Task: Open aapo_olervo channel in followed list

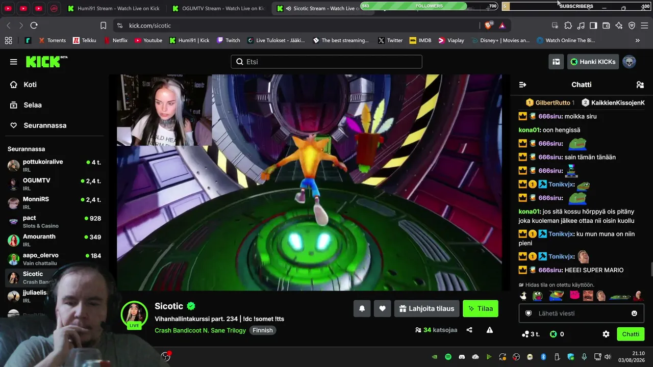Action: [x=54, y=259]
